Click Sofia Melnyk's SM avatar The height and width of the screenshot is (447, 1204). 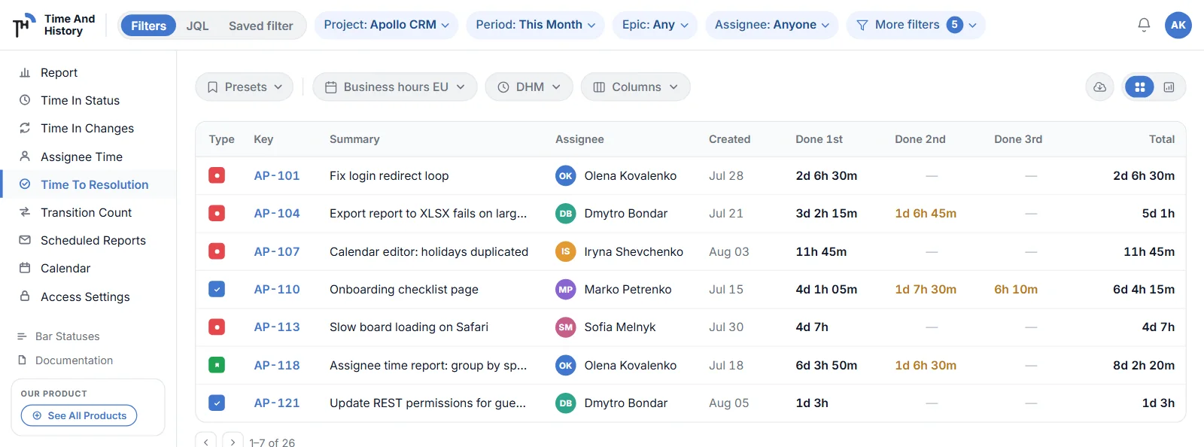coord(566,327)
